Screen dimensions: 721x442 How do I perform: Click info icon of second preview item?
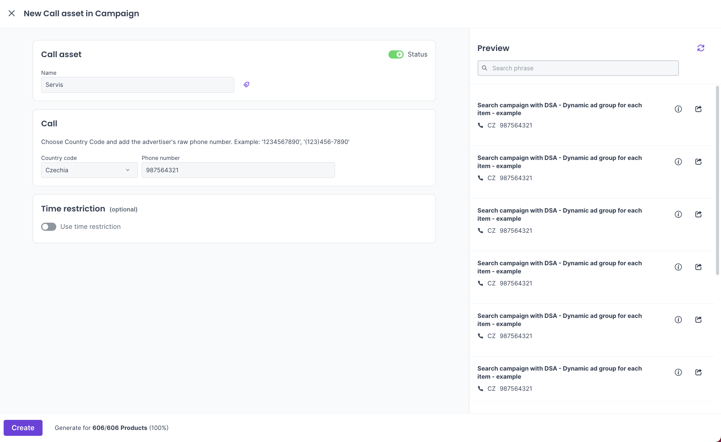tap(678, 162)
